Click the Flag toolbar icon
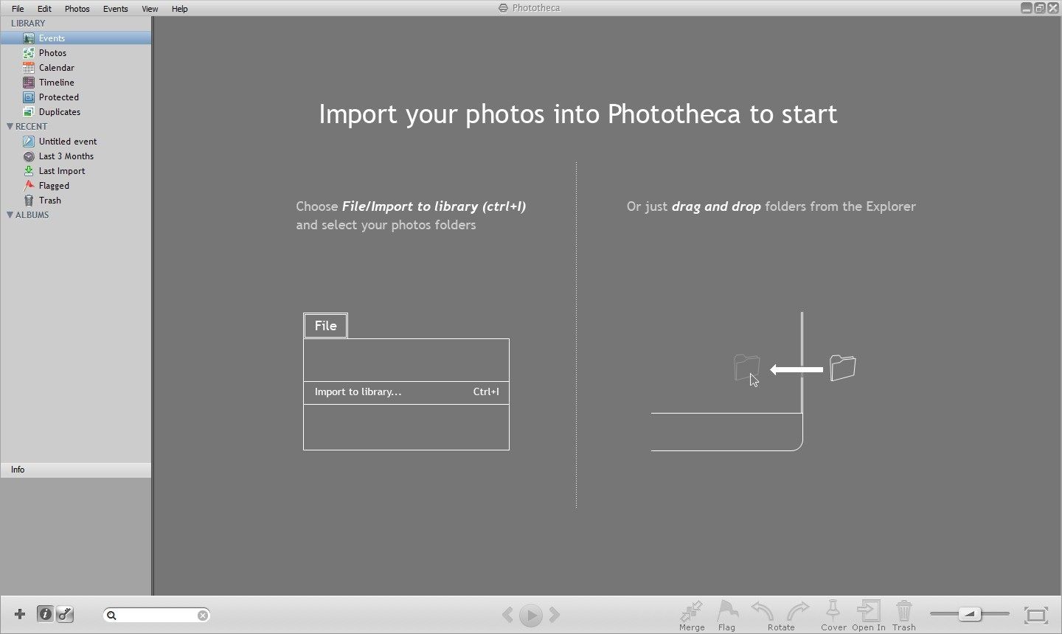 pos(727,610)
